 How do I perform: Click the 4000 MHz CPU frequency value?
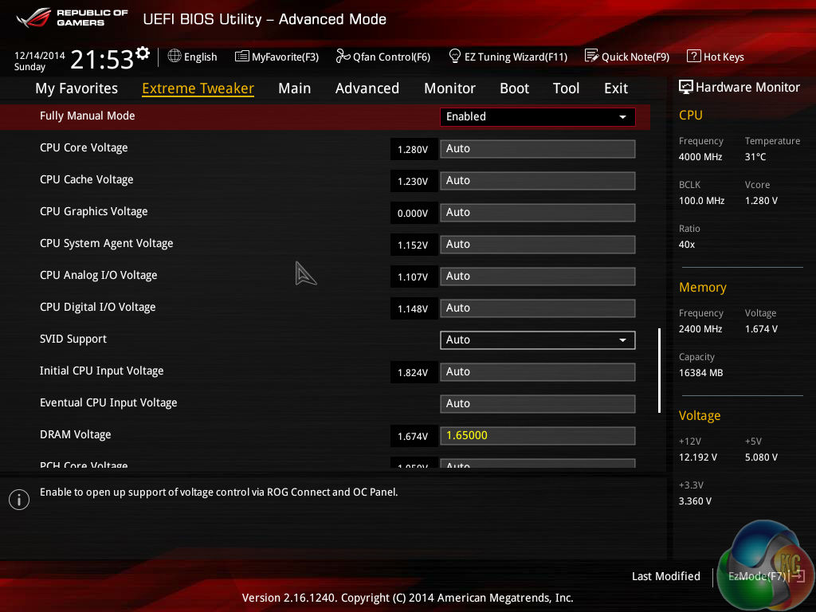tap(700, 157)
